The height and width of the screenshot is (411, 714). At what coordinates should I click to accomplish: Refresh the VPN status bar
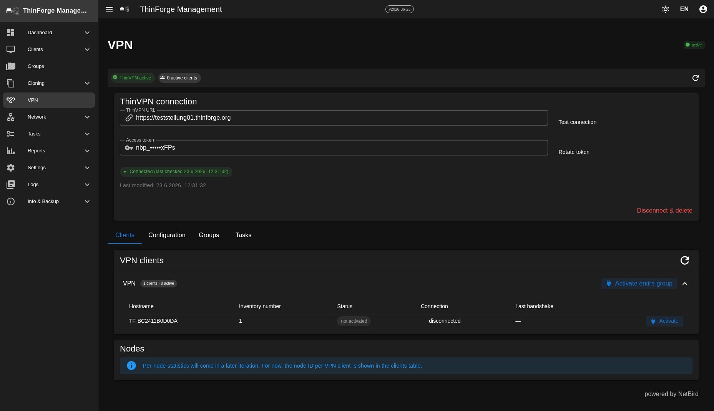(696, 78)
